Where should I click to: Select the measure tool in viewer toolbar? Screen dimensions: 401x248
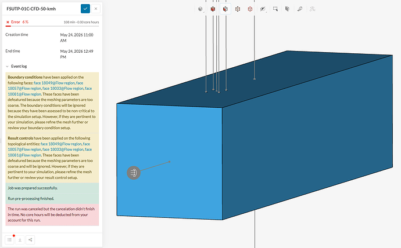300,9
